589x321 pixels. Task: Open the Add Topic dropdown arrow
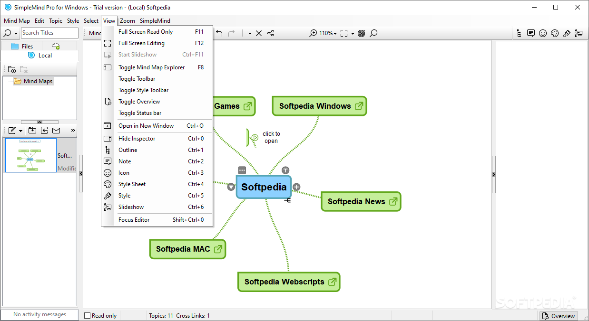point(250,34)
